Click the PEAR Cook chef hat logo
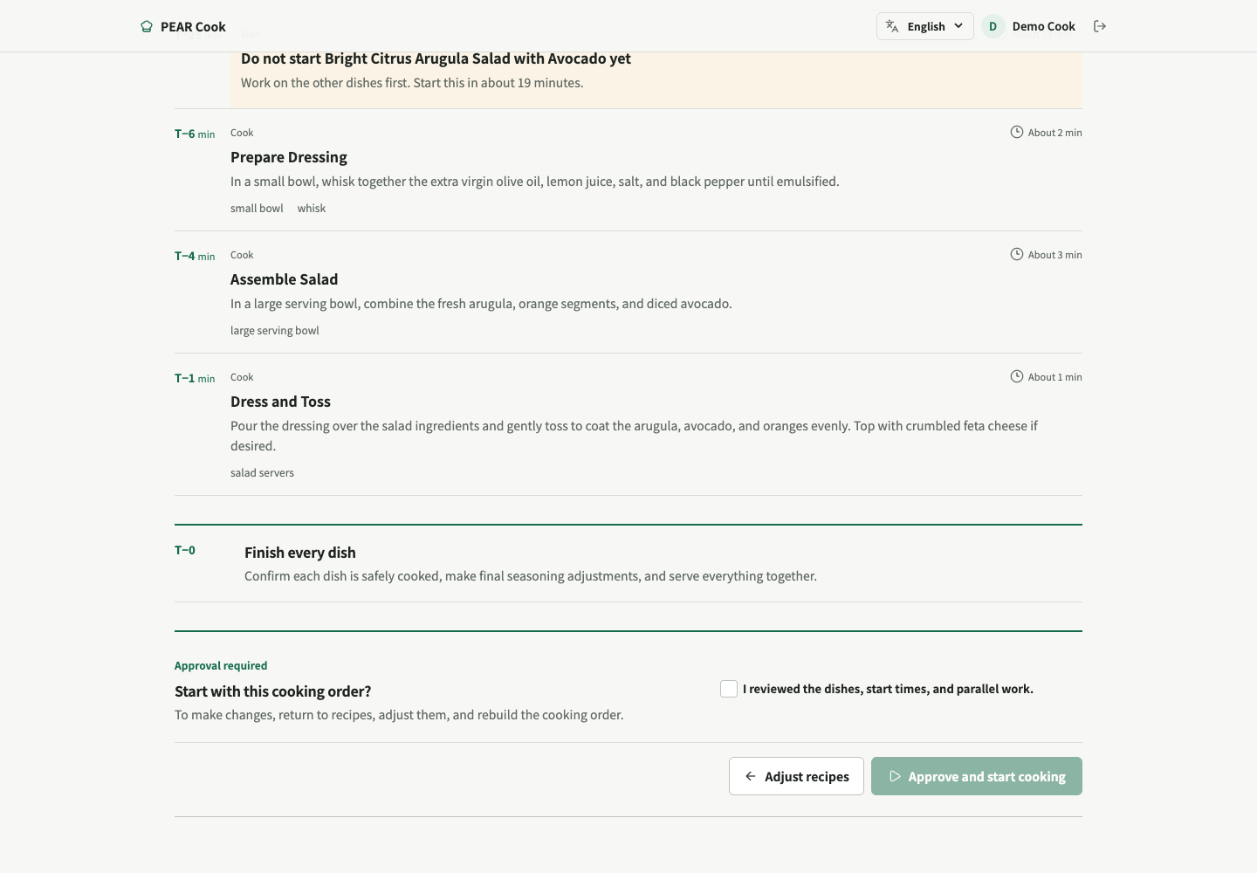 (x=147, y=26)
